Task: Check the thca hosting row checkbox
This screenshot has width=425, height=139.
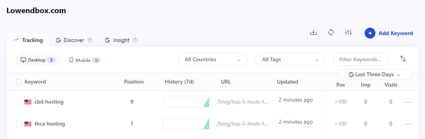Action: [x=19, y=124]
